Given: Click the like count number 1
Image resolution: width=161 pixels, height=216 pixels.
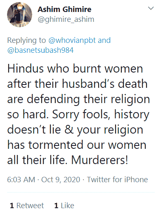Looking at the screenshot, I should tap(56, 206).
